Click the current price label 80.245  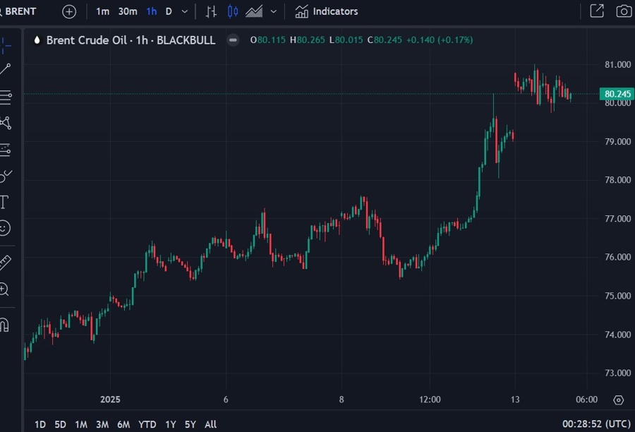tap(617, 94)
